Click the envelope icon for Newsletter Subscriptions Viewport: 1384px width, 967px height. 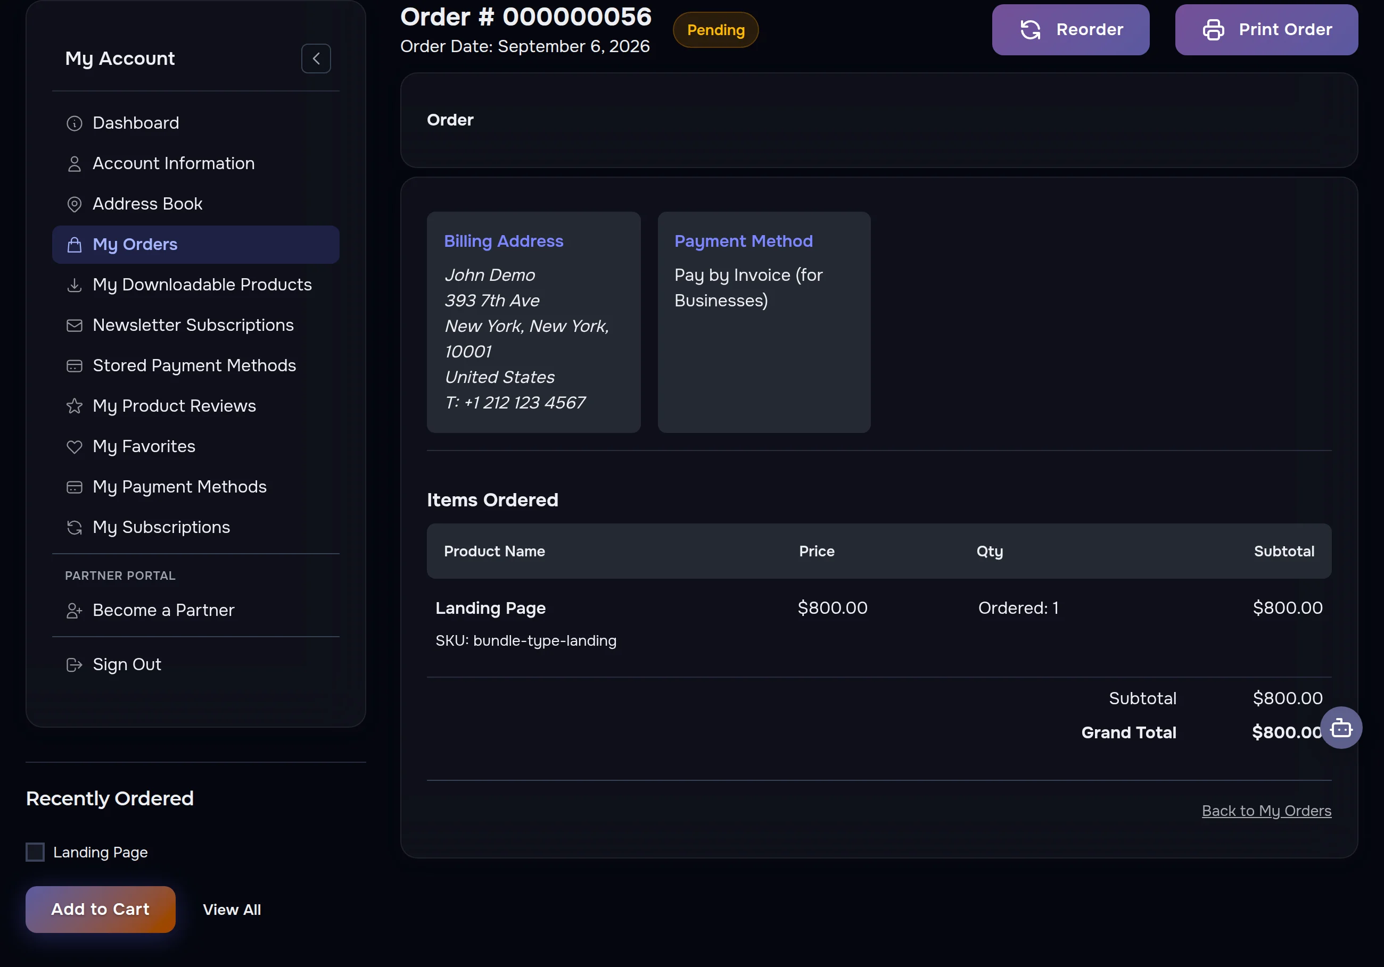pyautogui.click(x=74, y=326)
